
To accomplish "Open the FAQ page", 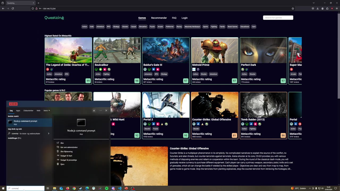I will [x=174, y=18].
